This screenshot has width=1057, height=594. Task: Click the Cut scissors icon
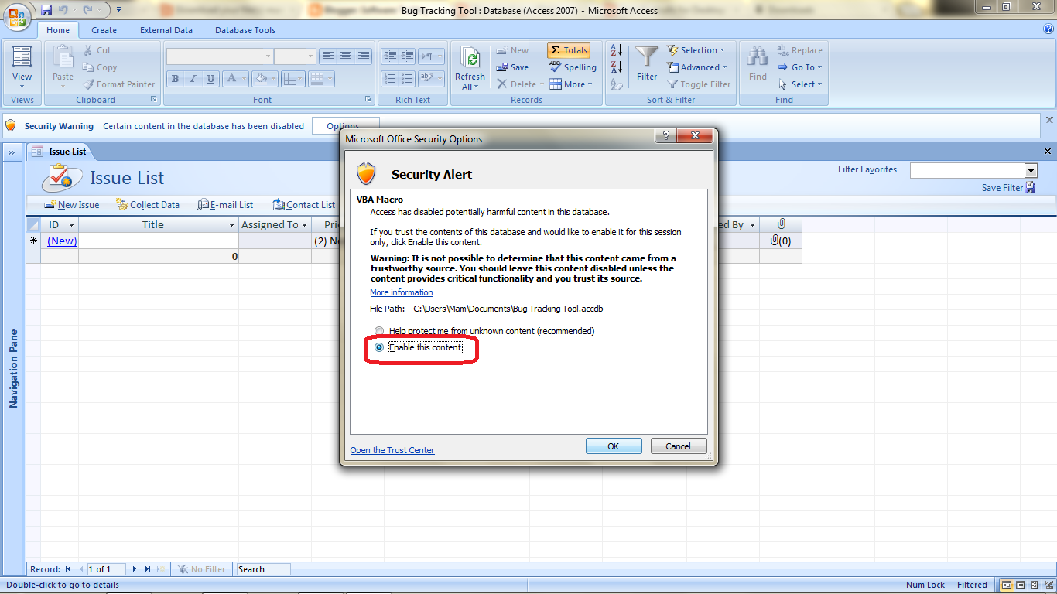pos(87,50)
